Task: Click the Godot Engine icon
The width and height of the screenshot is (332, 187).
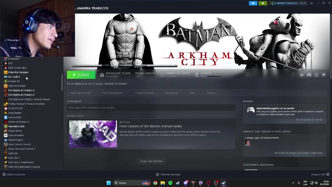Action: coord(6,140)
